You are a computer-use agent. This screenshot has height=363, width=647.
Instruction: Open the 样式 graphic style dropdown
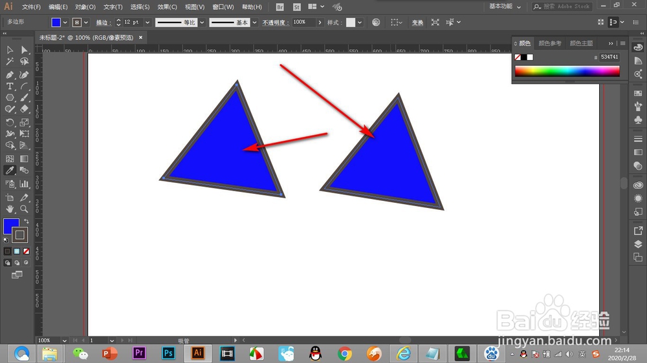coord(360,22)
